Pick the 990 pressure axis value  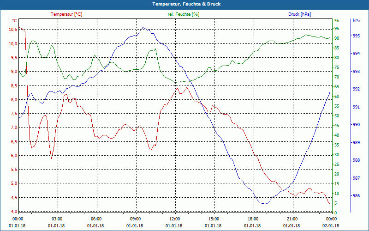tap(356, 125)
